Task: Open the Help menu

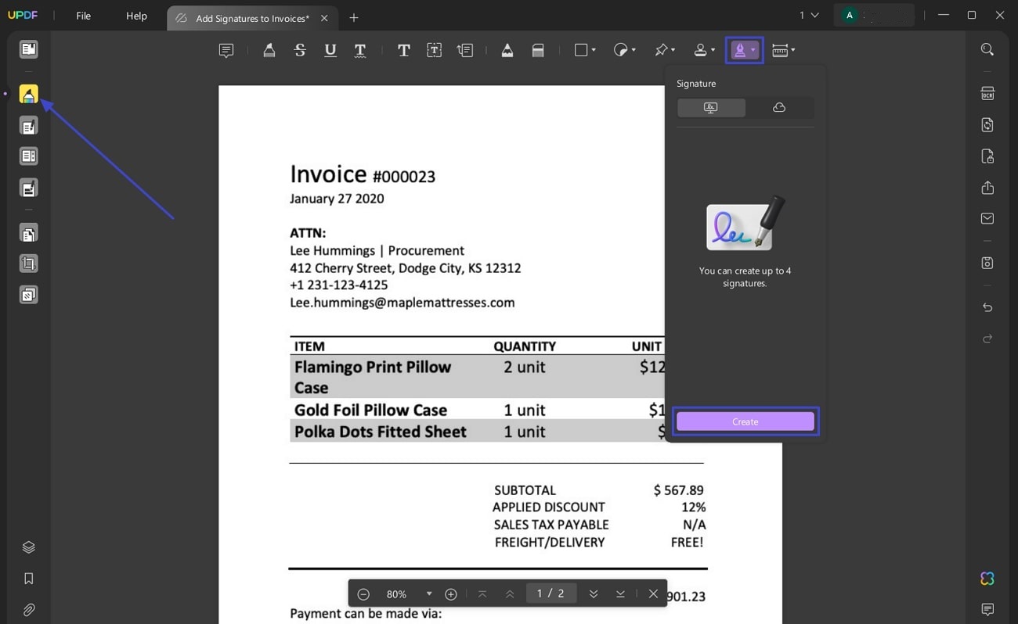Action: click(x=135, y=15)
